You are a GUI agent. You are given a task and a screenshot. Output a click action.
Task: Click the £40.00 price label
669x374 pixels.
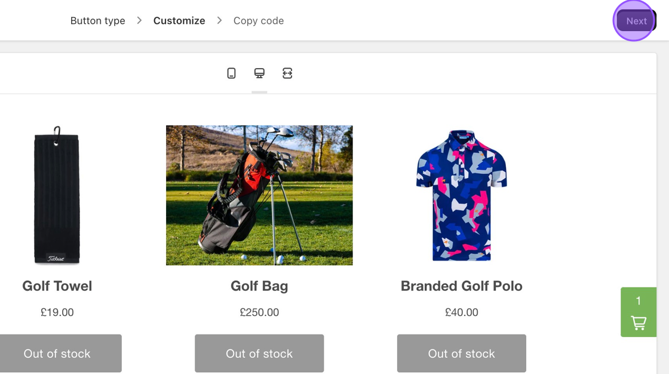[462, 312]
